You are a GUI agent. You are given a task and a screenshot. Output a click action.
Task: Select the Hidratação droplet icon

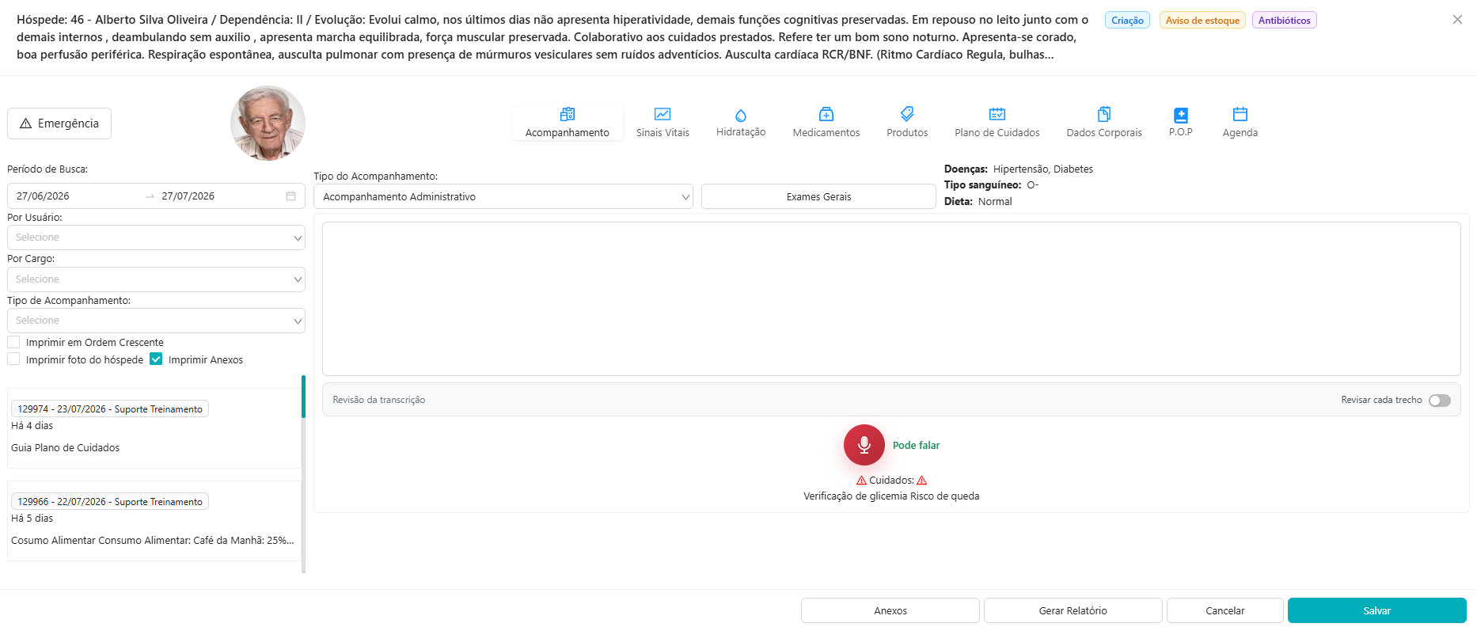pyautogui.click(x=741, y=115)
